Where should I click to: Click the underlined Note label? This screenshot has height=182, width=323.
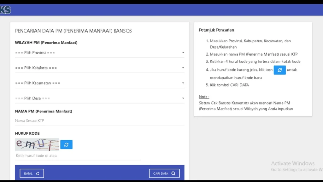click(204, 97)
